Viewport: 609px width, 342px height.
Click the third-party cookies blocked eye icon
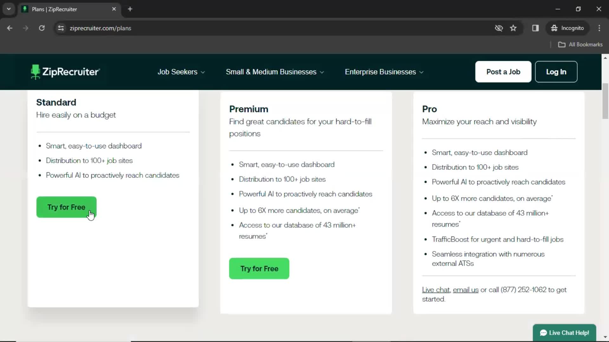499,28
